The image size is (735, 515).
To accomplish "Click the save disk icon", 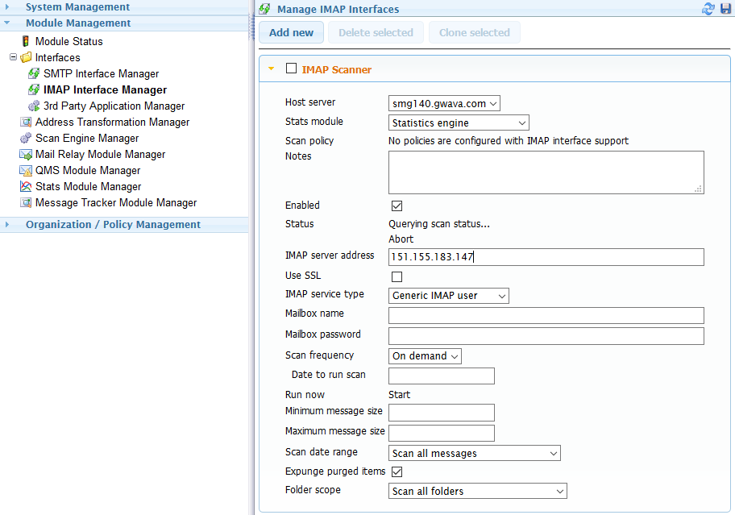I will click(725, 9).
